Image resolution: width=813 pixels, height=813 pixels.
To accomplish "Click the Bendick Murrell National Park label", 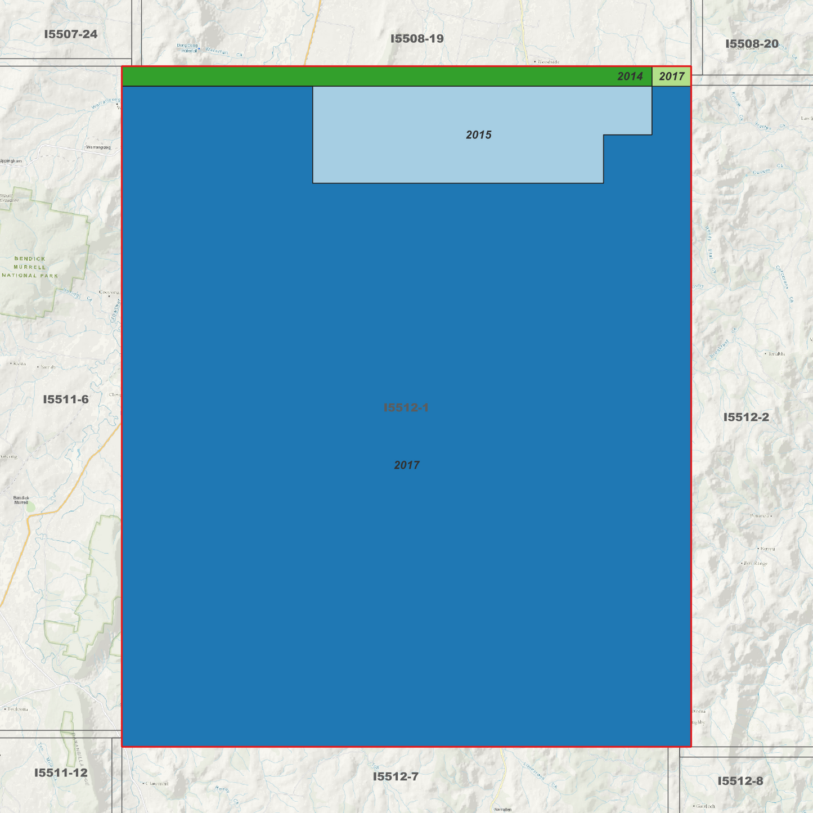I will (30, 267).
